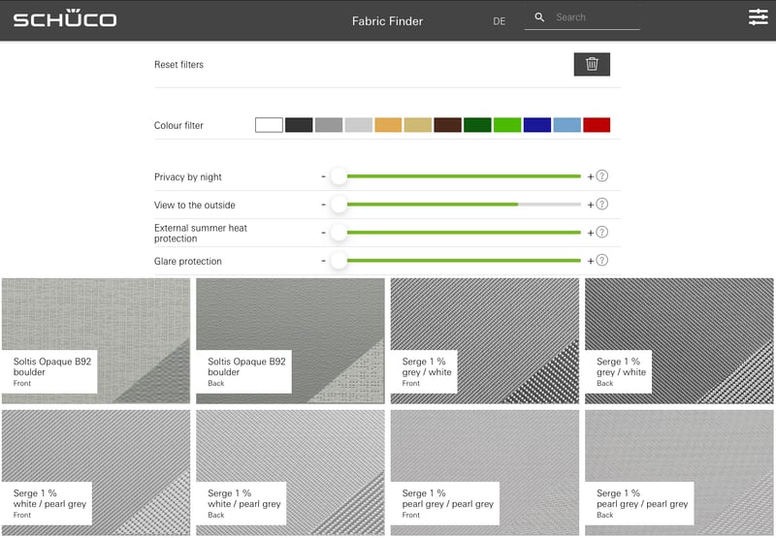Open help for External summer heat protection
The width and height of the screenshot is (776, 538).
(601, 233)
